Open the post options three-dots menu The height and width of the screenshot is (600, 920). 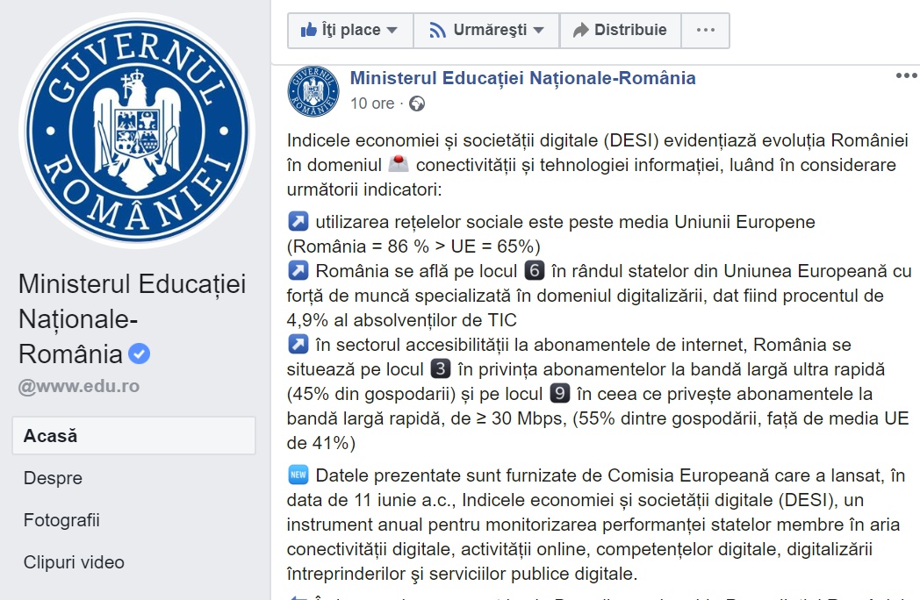pyautogui.click(x=907, y=75)
